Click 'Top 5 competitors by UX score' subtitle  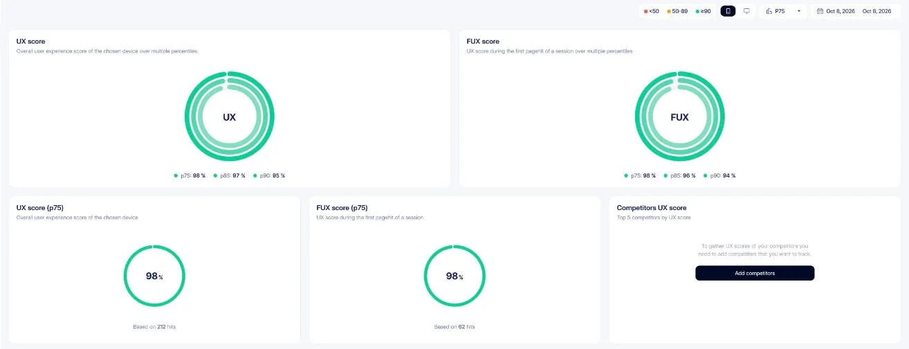[x=654, y=218]
